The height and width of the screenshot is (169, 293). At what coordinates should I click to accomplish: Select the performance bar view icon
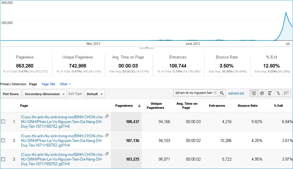tap(270, 93)
